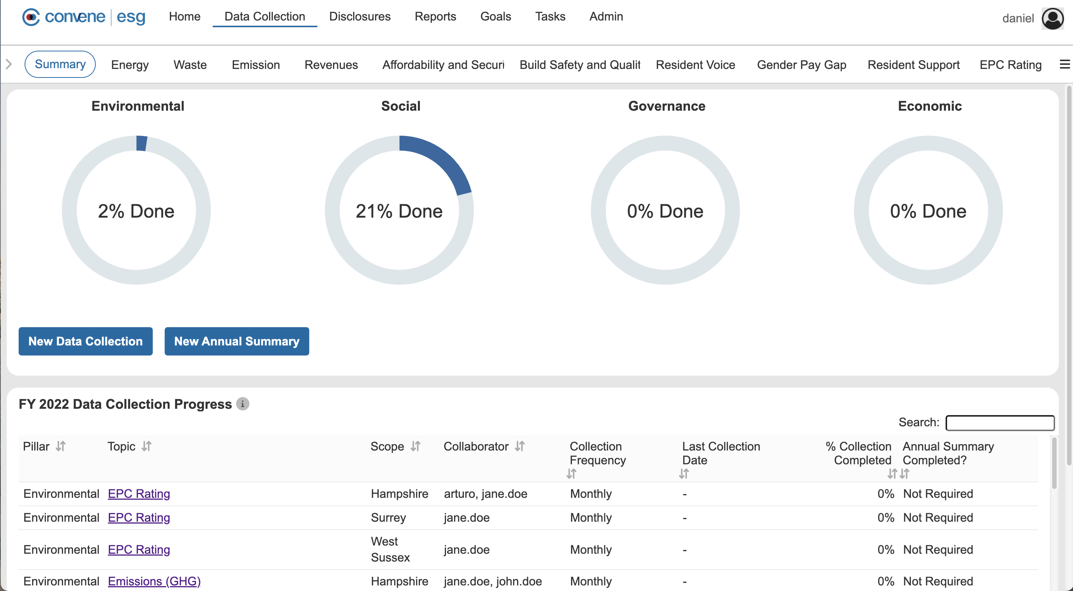This screenshot has height=591, width=1073.
Task: Expand hidden topic tabs with left chevron
Action: click(8, 64)
